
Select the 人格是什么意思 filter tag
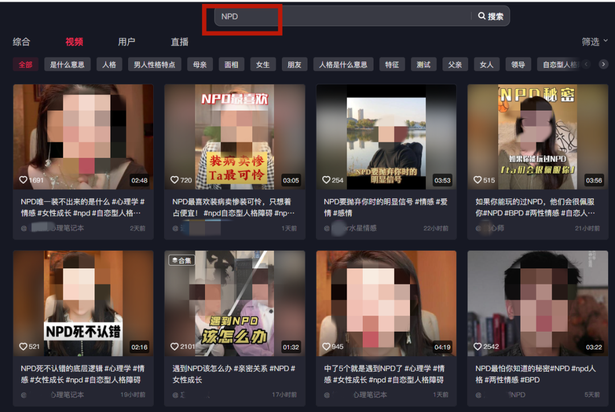tap(343, 64)
